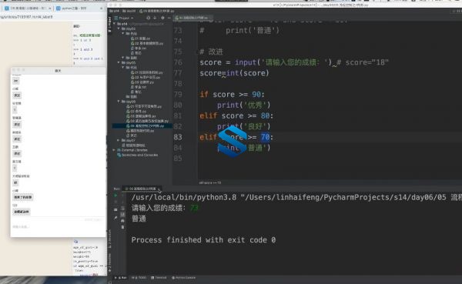Screen dimensions: 462x284
Task: Click the day06 breadcrumb in navigation bar
Action: tap(129, 11)
